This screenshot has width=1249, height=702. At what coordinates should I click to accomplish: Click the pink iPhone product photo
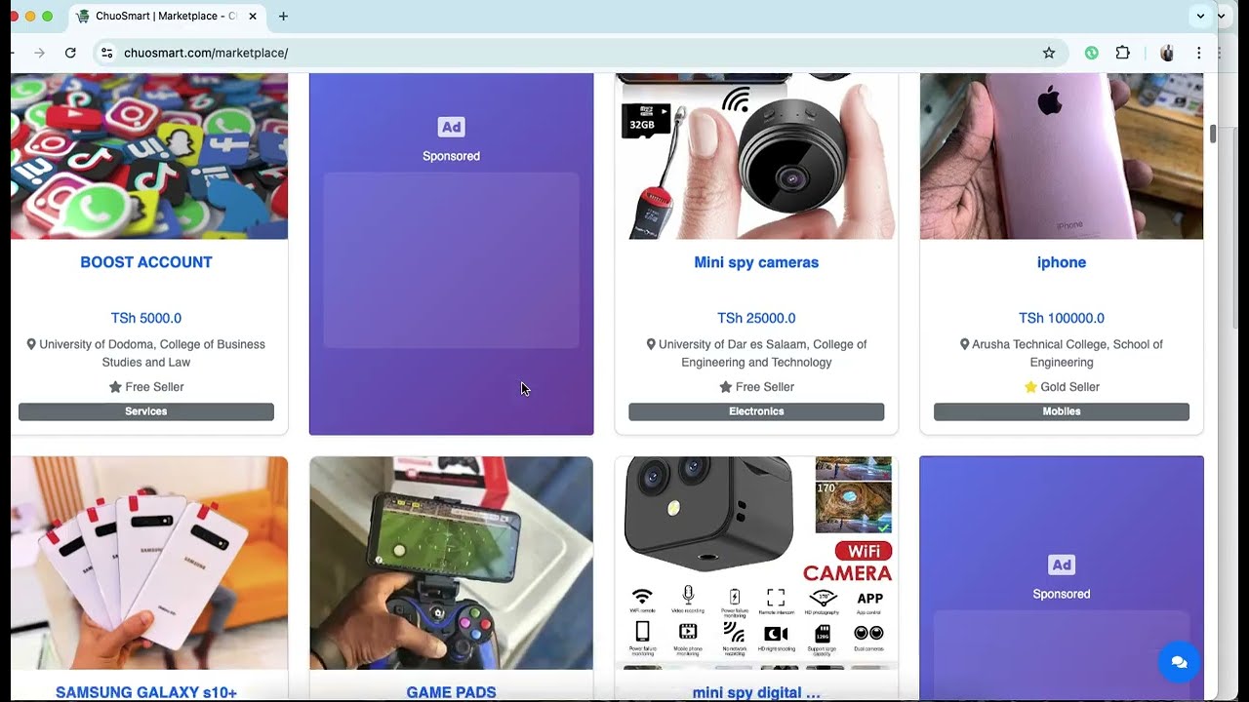coord(1062,156)
